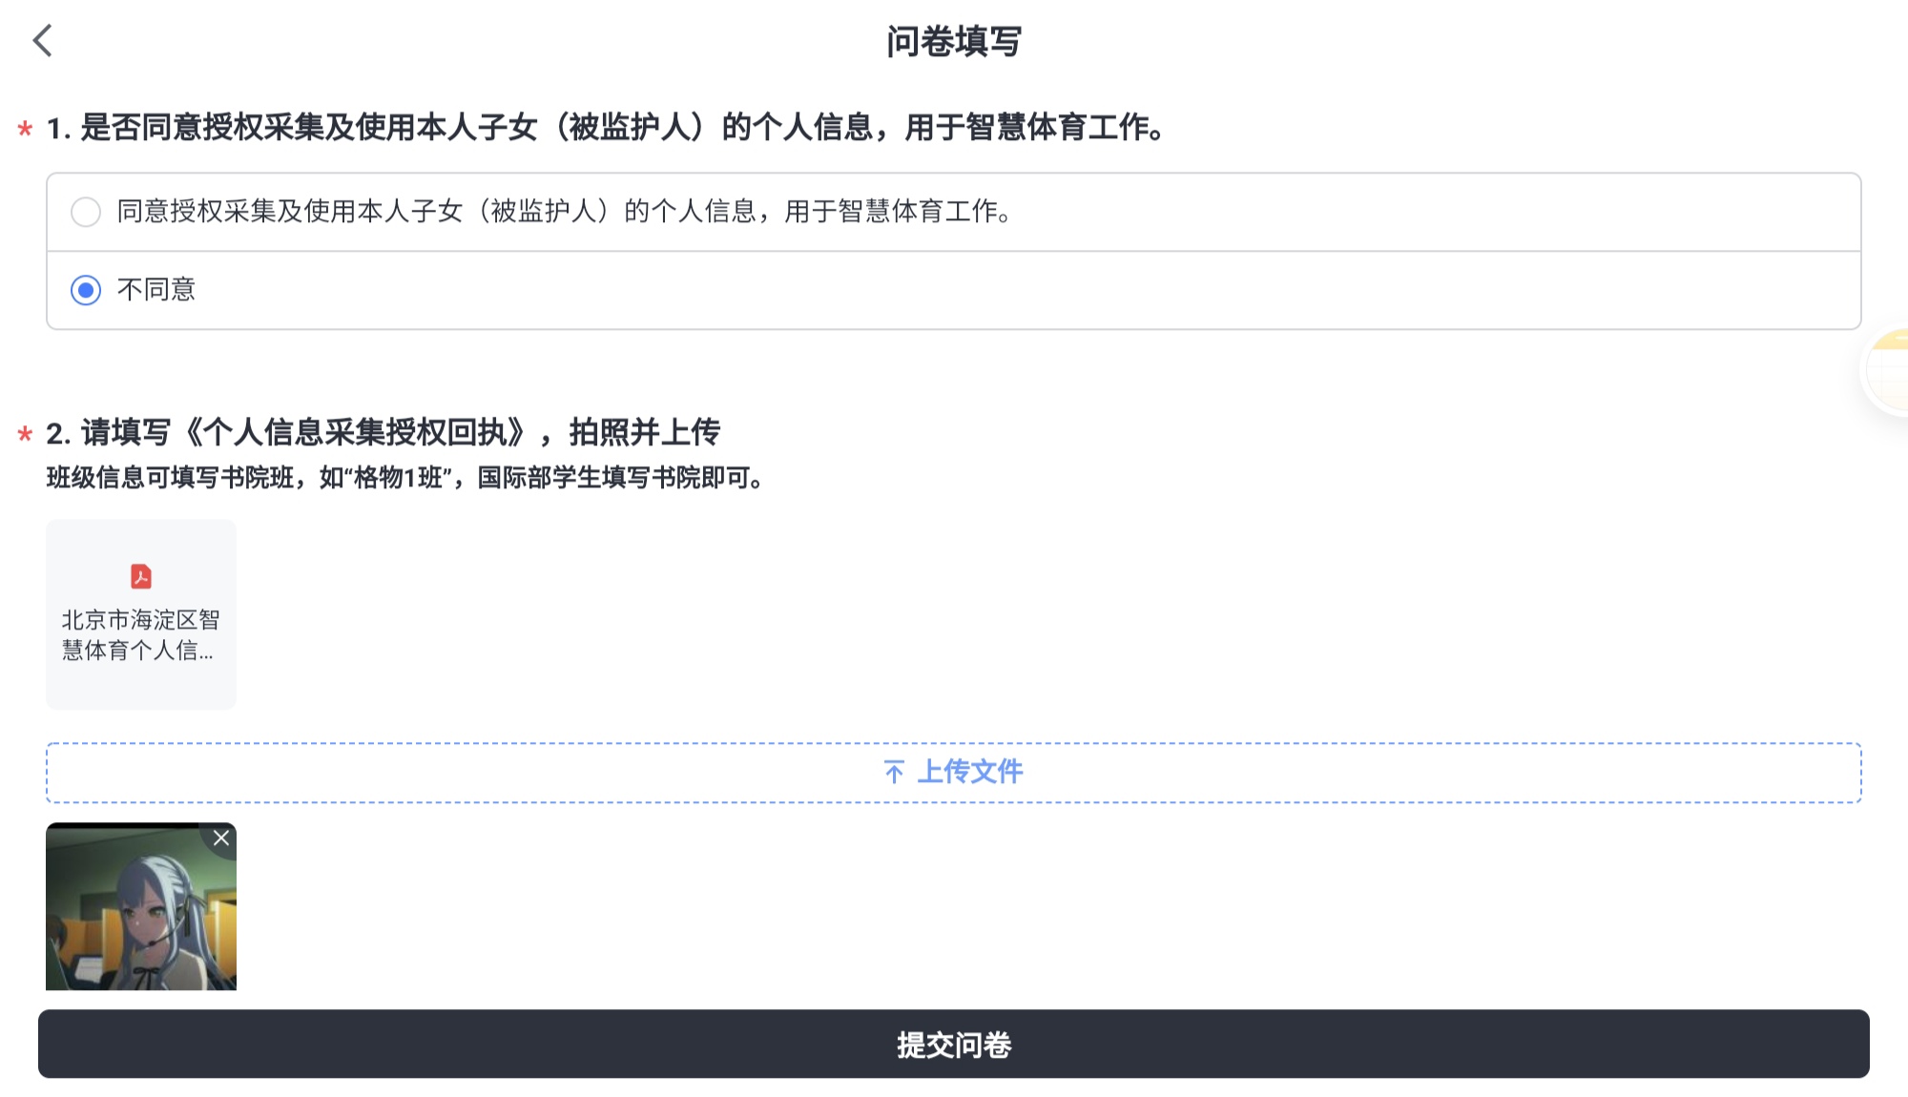Screen dimensions: 1908x1097
Task: Click the 问卷填写 page title
Action: pos(954,42)
